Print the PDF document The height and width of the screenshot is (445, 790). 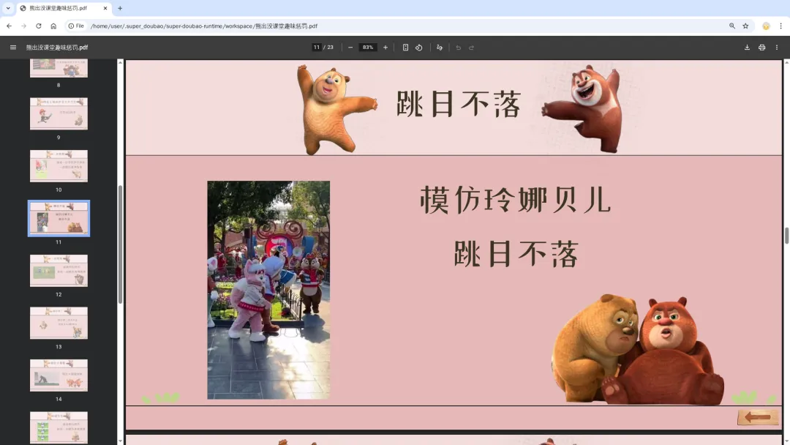coord(761,48)
